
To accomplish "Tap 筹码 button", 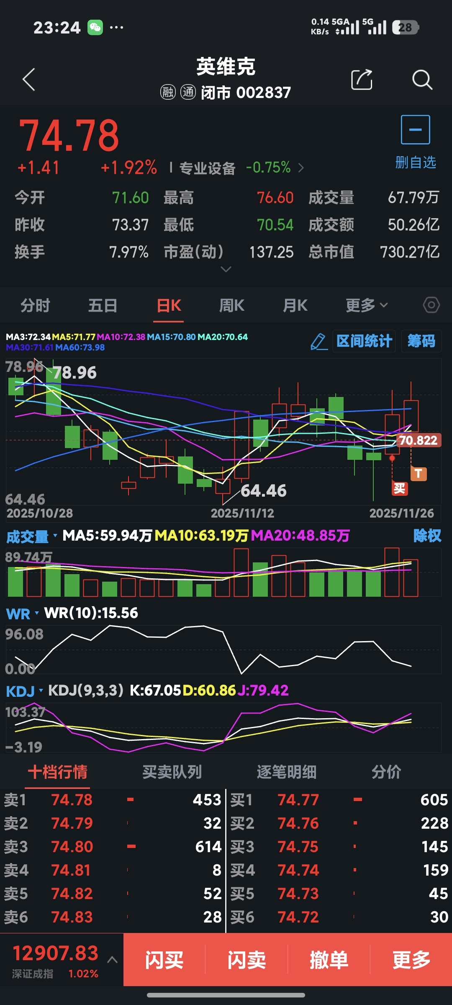I will click(421, 341).
